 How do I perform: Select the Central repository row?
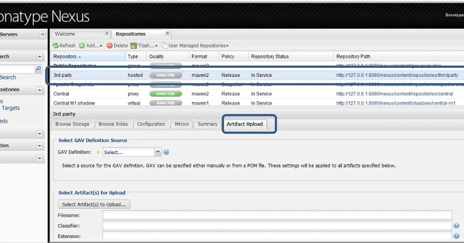pos(257,94)
